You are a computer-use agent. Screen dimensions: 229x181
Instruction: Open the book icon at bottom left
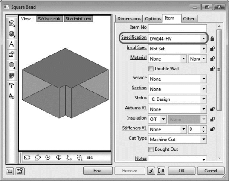[x=10, y=171]
